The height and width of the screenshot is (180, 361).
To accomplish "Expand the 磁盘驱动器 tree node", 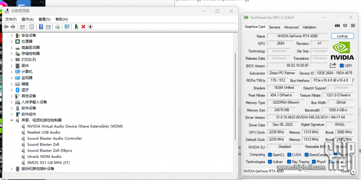I will (x=11, y=48).
